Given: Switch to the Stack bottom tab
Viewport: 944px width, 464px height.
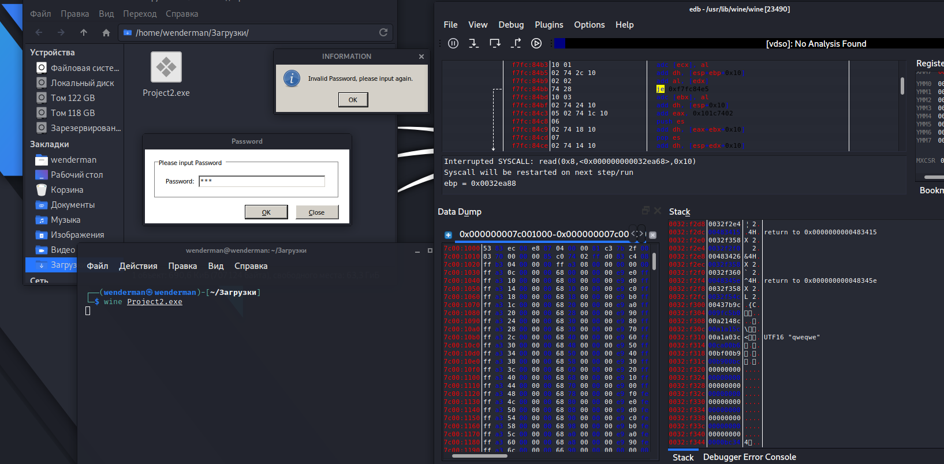Looking at the screenshot, I should 683,457.
